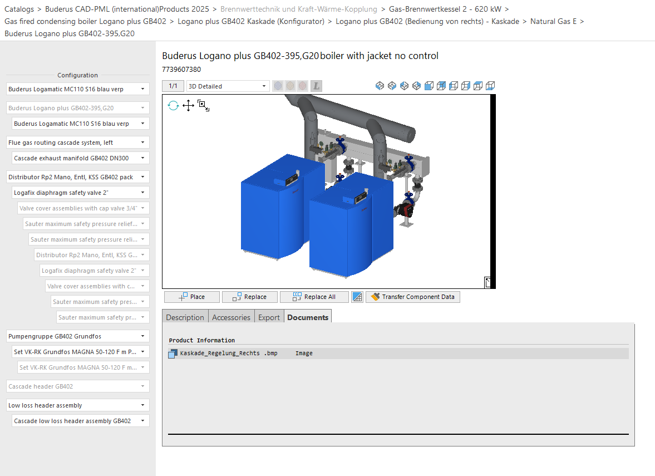Image resolution: width=655 pixels, height=476 pixels.
Task: Click the greyed Cascade header GB402 dropdown
Action: point(78,386)
